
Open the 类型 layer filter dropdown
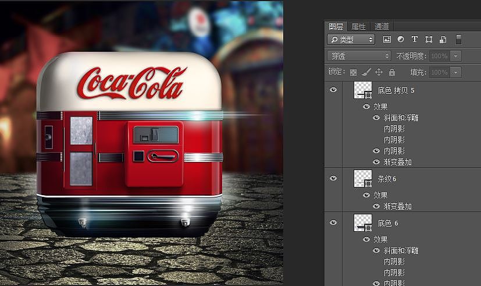(x=351, y=40)
